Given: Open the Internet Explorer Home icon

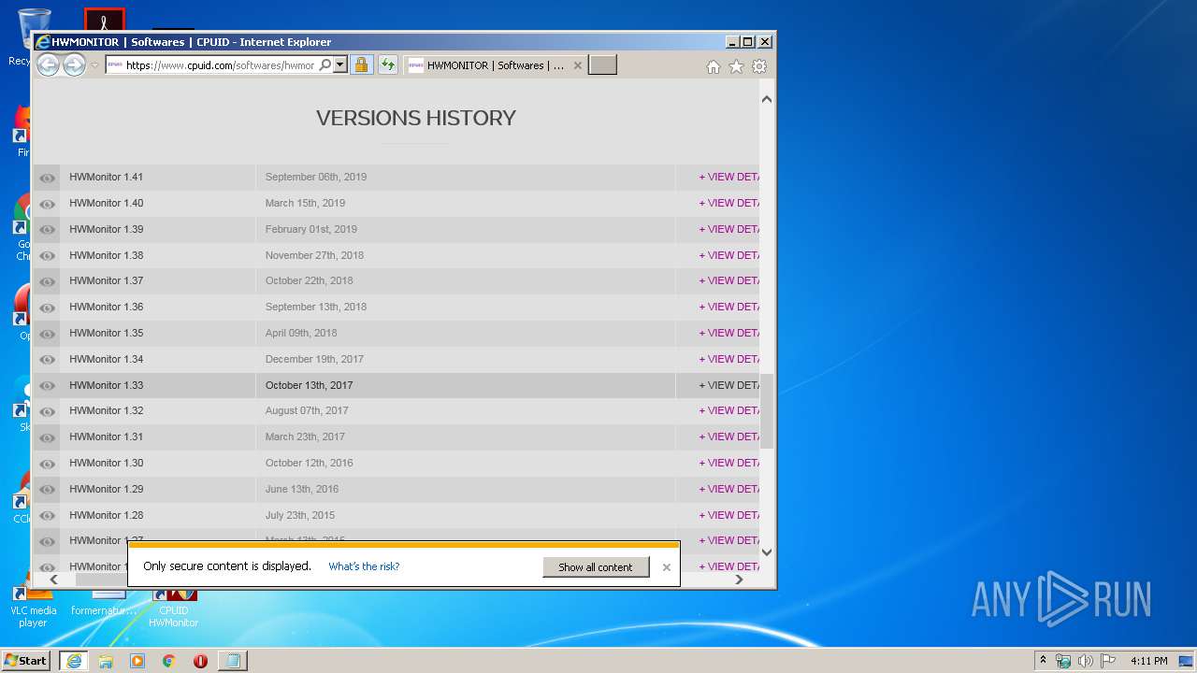Looking at the screenshot, I should tap(714, 66).
